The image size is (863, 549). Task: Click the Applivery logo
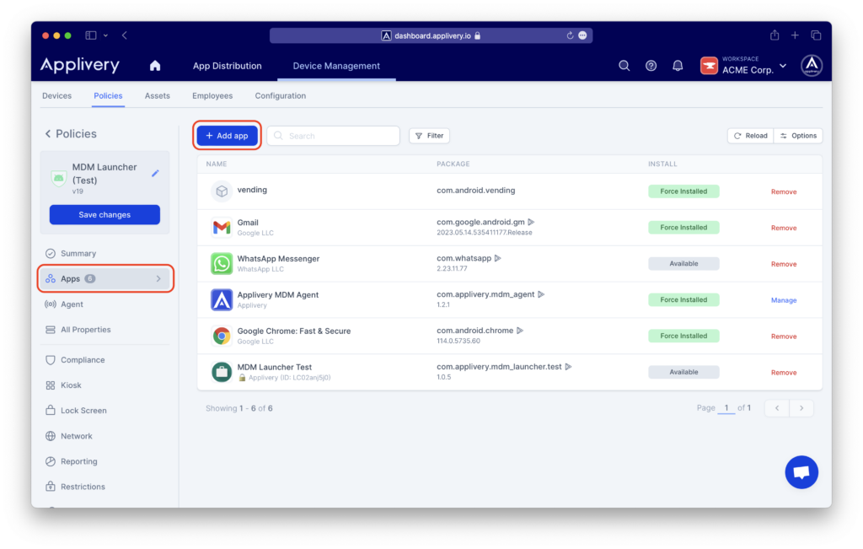coord(80,65)
